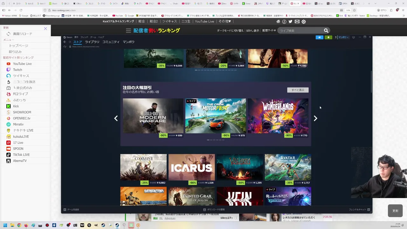Switch Steam to Big Picture mode icon
Image resolution: width=407 pixels, height=229 pixels.
pyautogui.click(x=353, y=37)
